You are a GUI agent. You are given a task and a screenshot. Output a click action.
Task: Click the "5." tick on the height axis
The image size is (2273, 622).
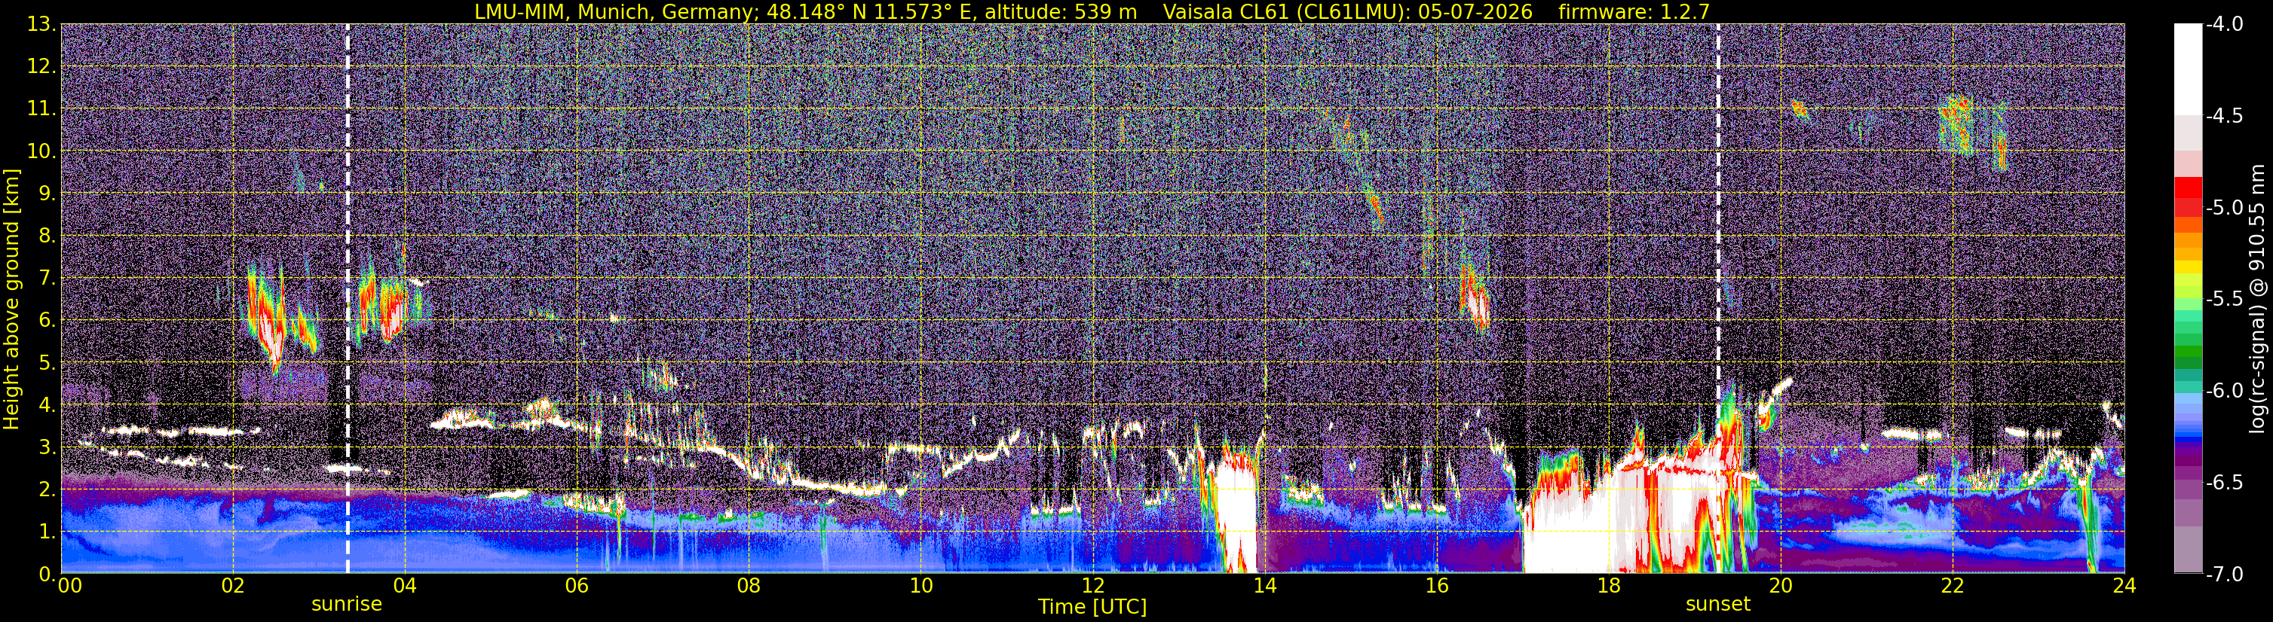(x=47, y=363)
